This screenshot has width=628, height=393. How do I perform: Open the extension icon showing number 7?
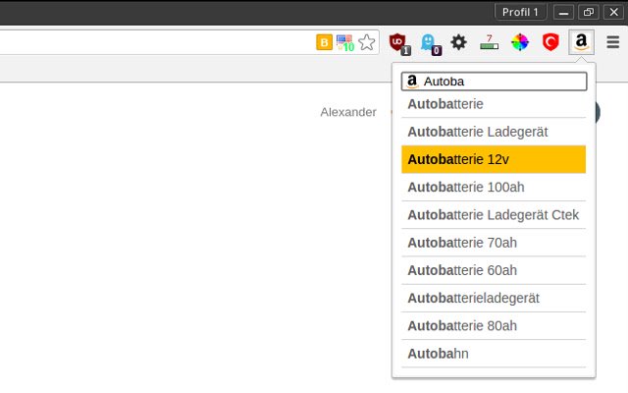(x=489, y=42)
